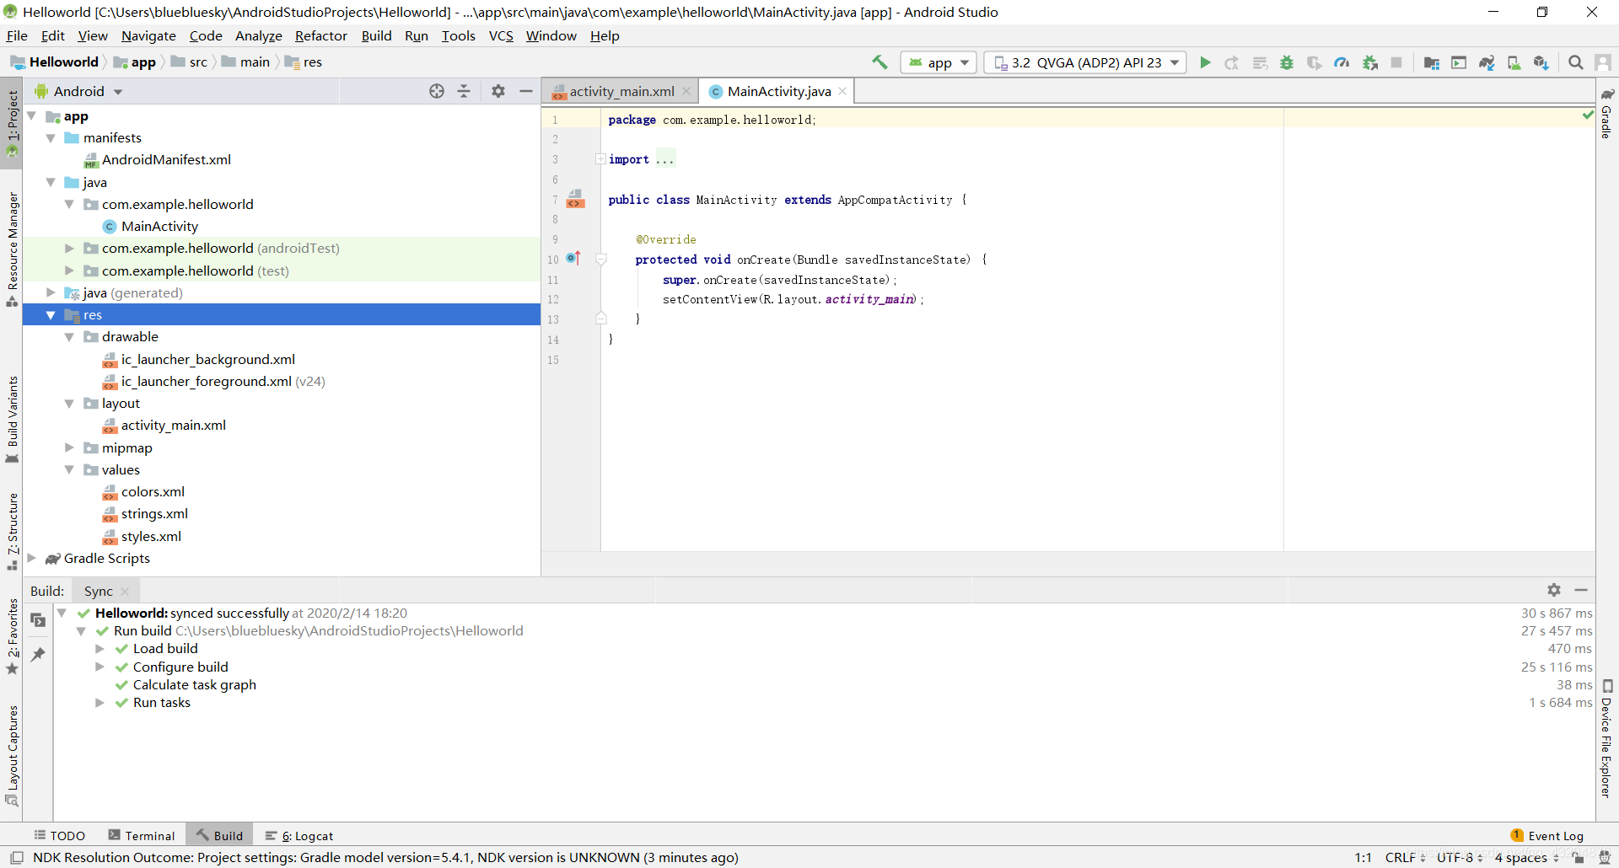Click the override gutter icon on line 10
Viewport: 1619px width, 868px height.
tap(573, 258)
